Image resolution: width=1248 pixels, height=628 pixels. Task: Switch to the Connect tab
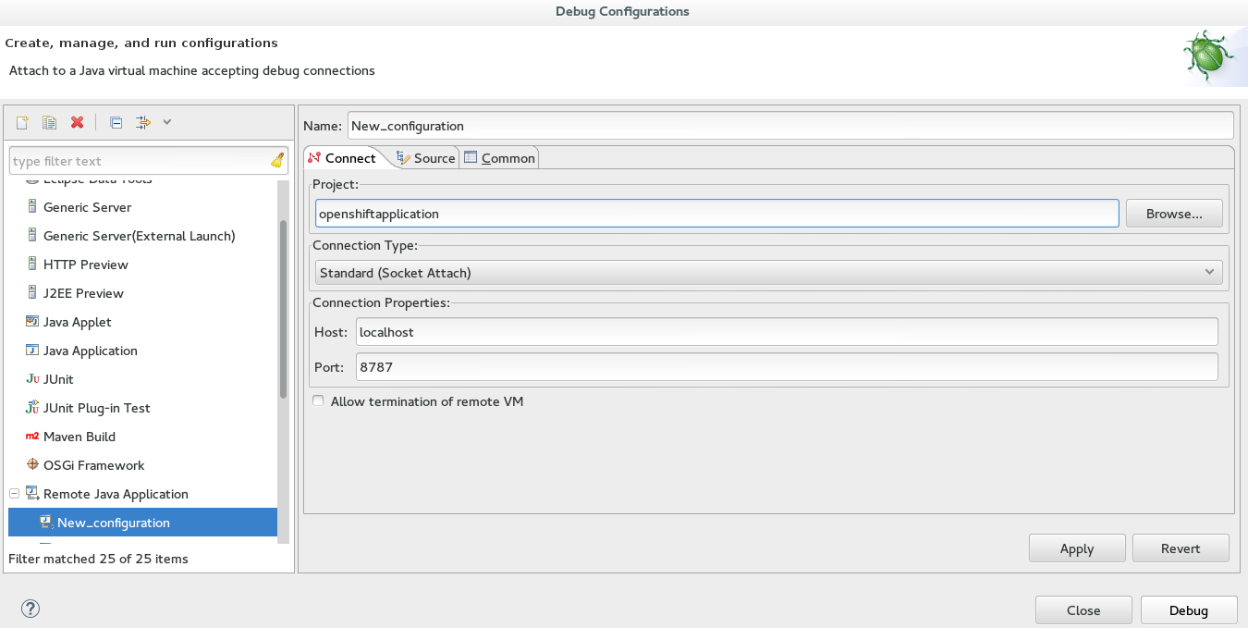341,158
